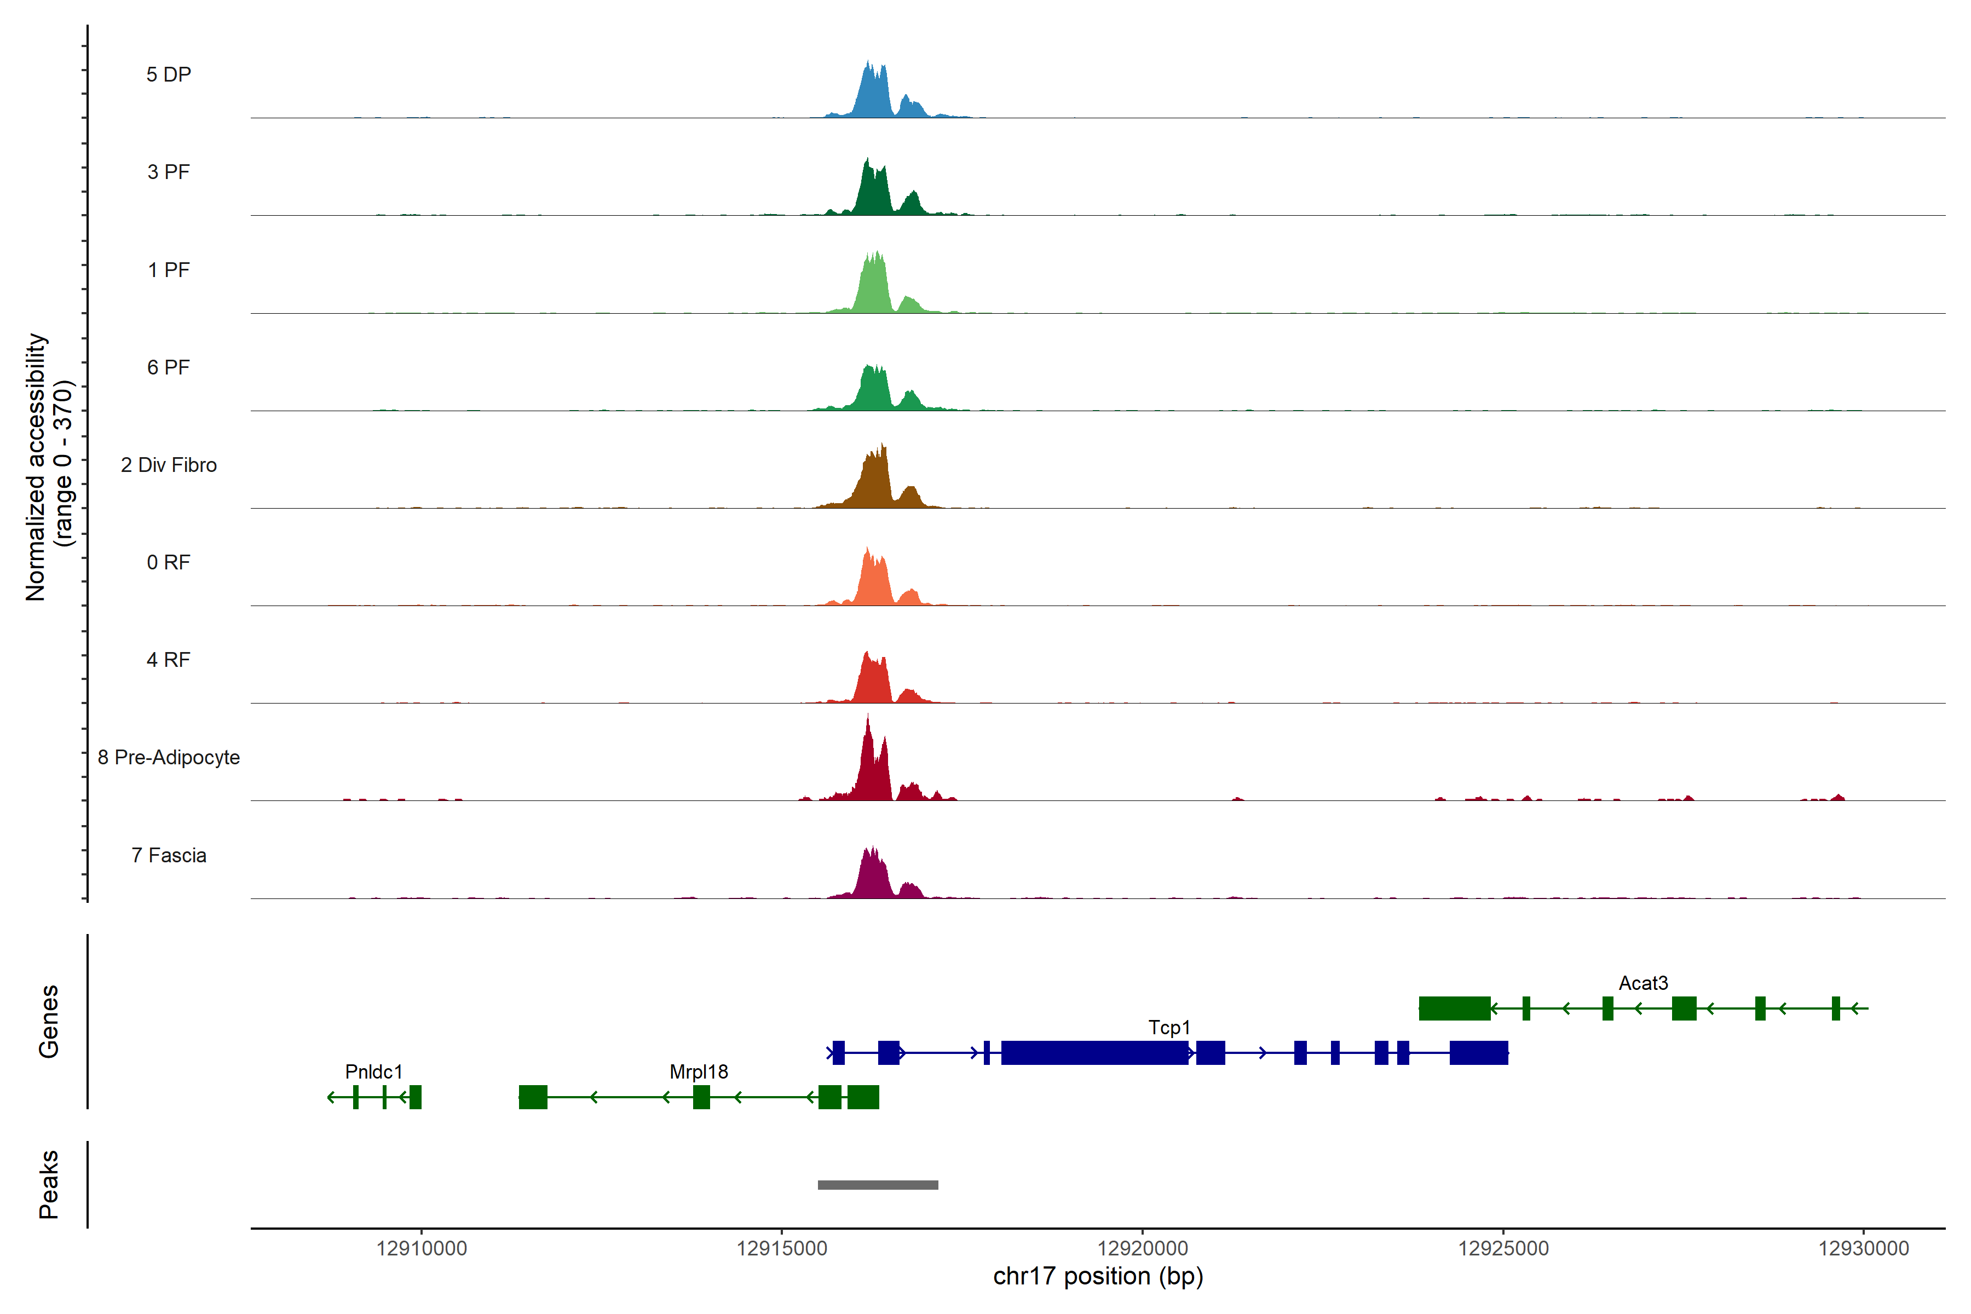Click the 7 Fascia purple peak
Image resolution: width=1971 pixels, height=1314 pixels.
pos(873,878)
